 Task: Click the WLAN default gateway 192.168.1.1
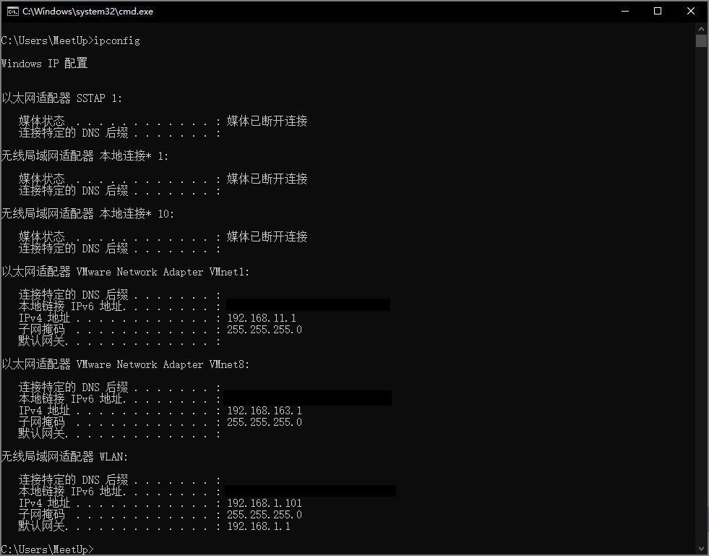259,526
